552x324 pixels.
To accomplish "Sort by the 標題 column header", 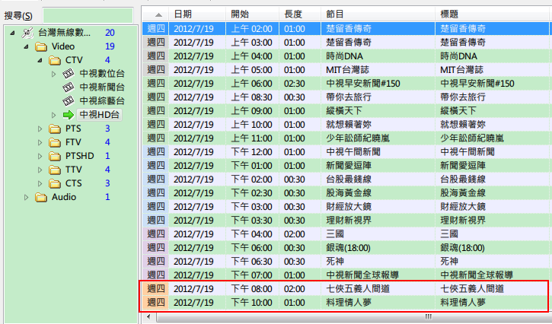I will coord(493,14).
